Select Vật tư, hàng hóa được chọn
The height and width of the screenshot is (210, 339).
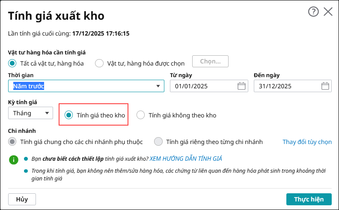tap(99, 63)
